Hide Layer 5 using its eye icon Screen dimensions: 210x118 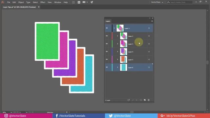107,59
